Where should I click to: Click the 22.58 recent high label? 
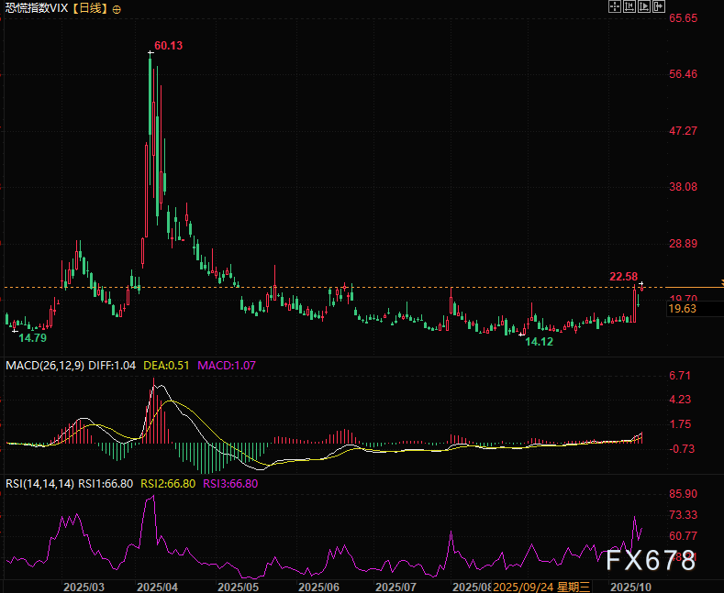coord(623,277)
